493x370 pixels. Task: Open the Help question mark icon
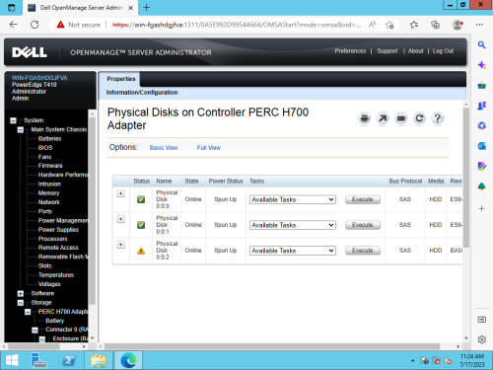pos(438,118)
